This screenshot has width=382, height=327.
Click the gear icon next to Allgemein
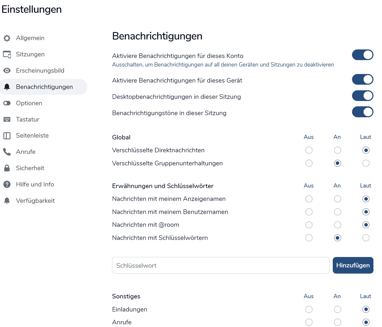(7, 38)
